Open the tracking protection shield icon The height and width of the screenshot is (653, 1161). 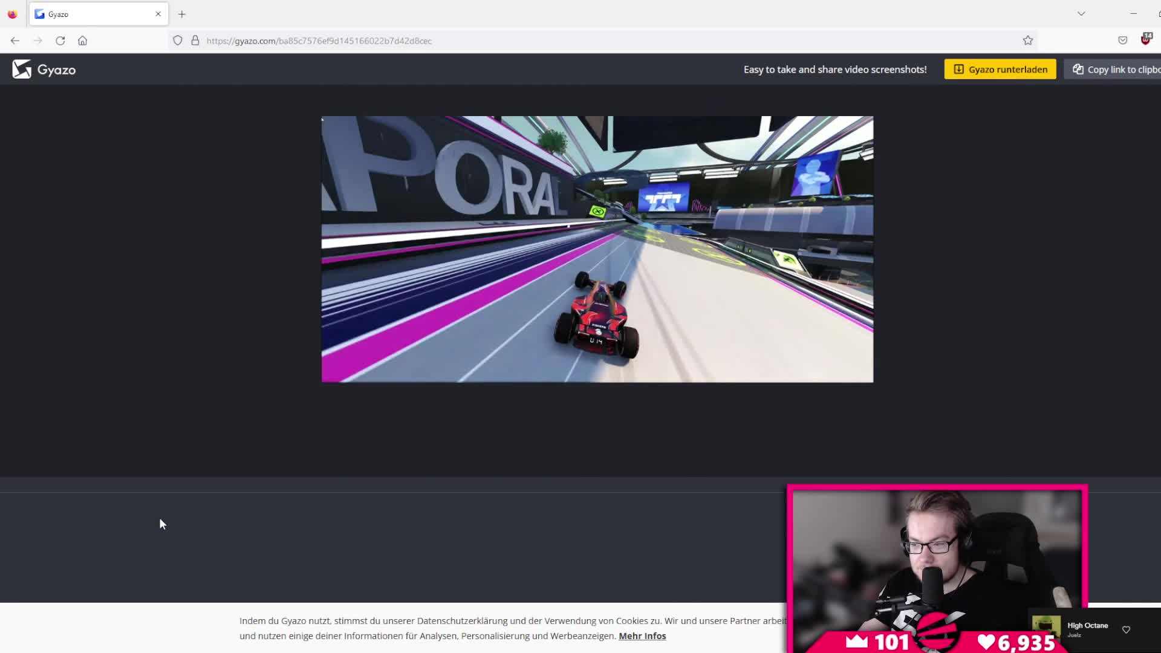point(177,41)
